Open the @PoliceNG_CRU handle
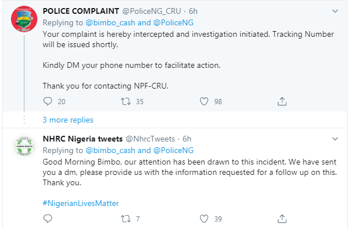 (x=151, y=12)
